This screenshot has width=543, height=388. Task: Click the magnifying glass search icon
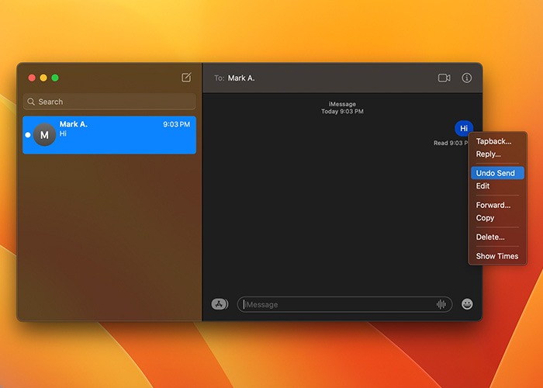[31, 102]
